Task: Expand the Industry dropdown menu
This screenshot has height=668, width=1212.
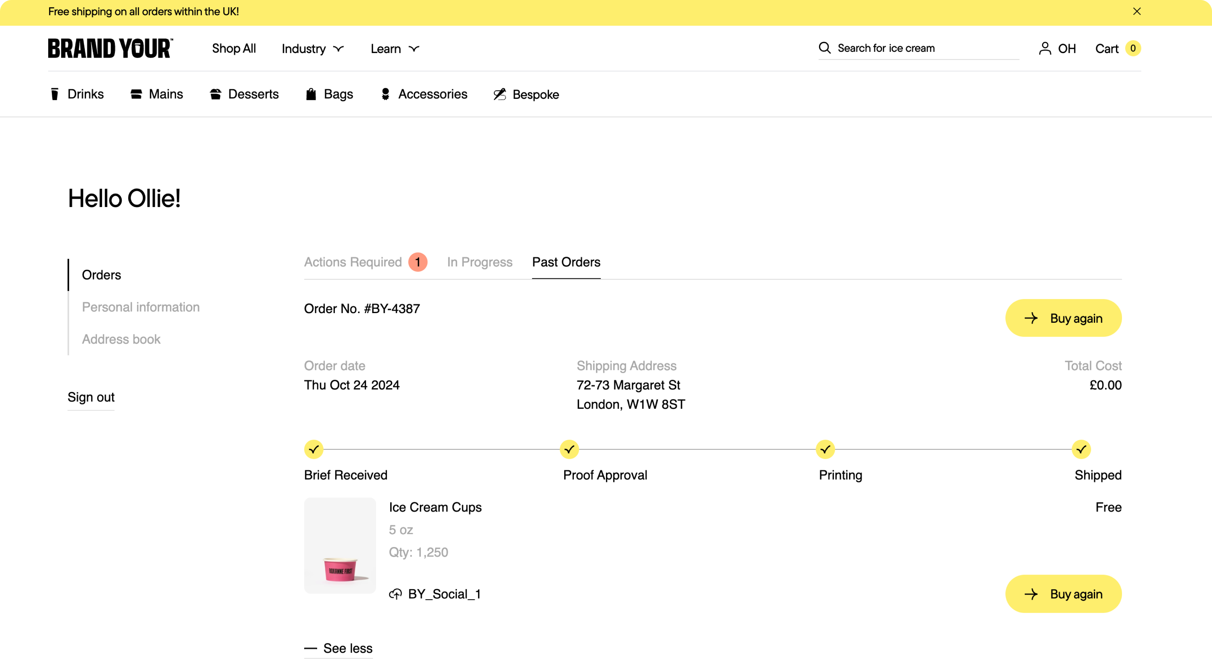Action: tap(313, 48)
